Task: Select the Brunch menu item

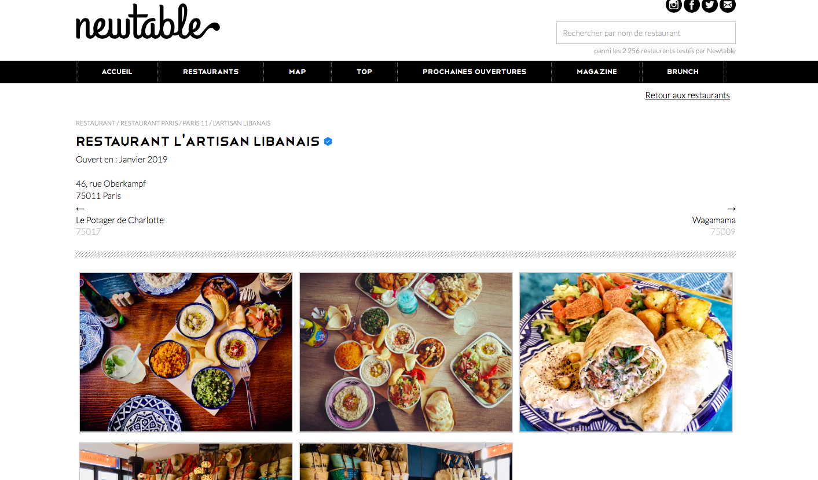Action: [x=683, y=72]
